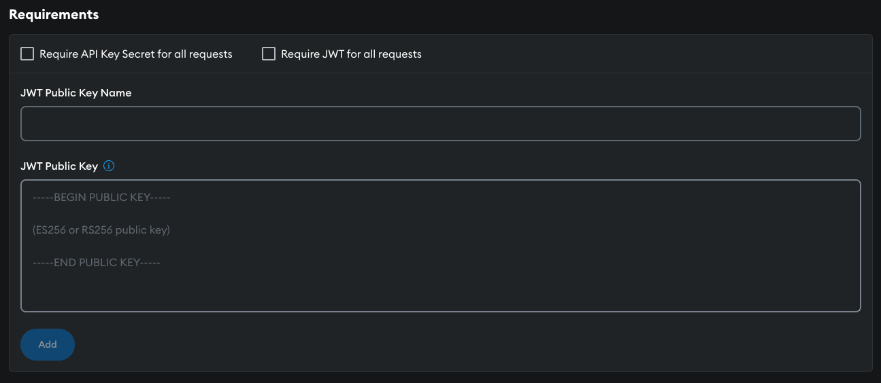
Task: Click the 'JWT Public Key' field label
Action: pyautogui.click(x=59, y=166)
